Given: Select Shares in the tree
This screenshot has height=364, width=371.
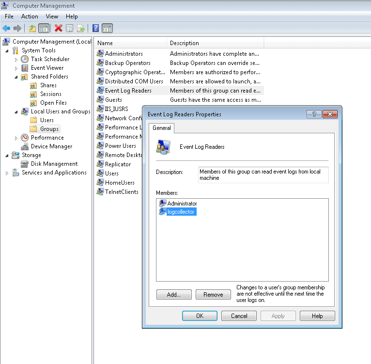Looking at the screenshot, I should point(48,85).
